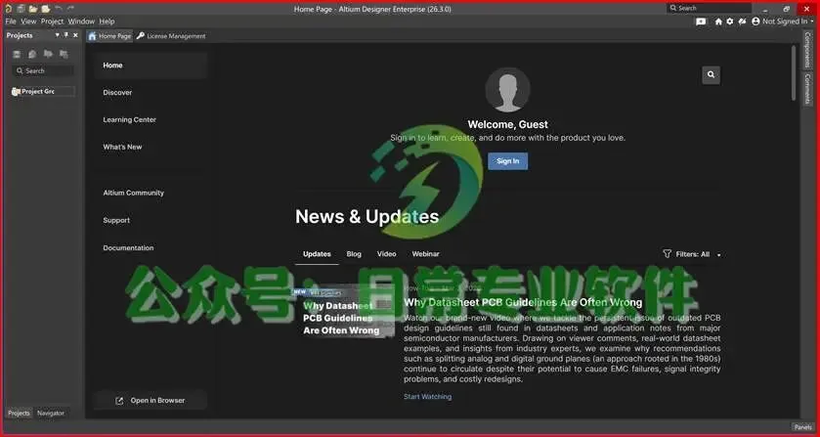This screenshot has height=437, width=820.
Task: Click the Project Group icon in the Projects tree
Action: pyautogui.click(x=16, y=91)
